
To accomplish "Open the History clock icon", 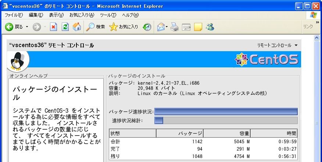I will [147, 27].
